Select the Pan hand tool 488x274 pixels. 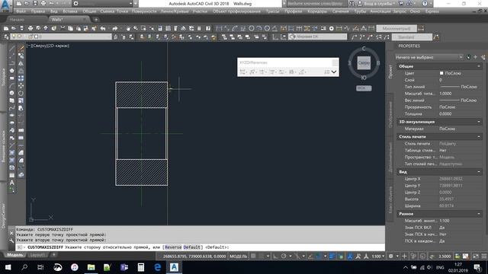point(128,29)
